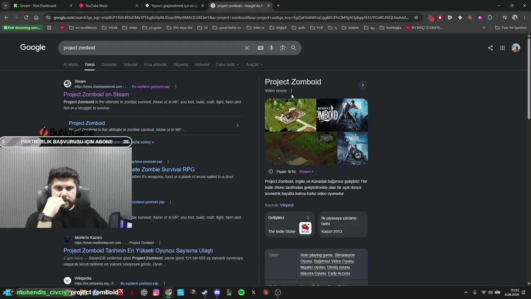Open the isometric house game thumbnail
This screenshot has height=299, width=531.
coord(290,115)
